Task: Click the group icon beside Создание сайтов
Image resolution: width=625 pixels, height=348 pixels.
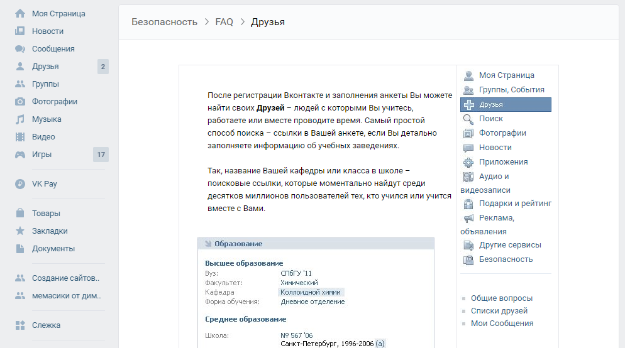Action: (20, 278)
